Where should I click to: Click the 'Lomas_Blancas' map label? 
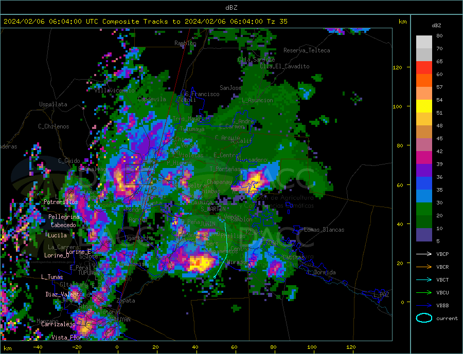tap(324, 230)
